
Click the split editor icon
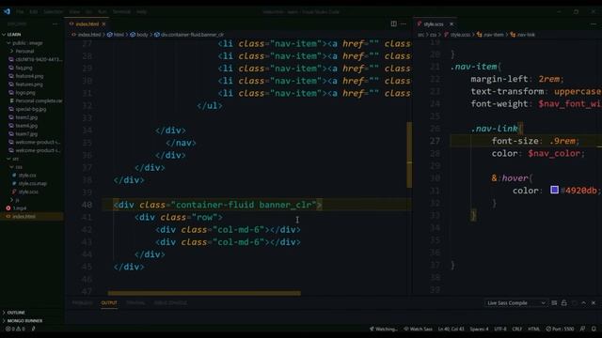[393, 23]
